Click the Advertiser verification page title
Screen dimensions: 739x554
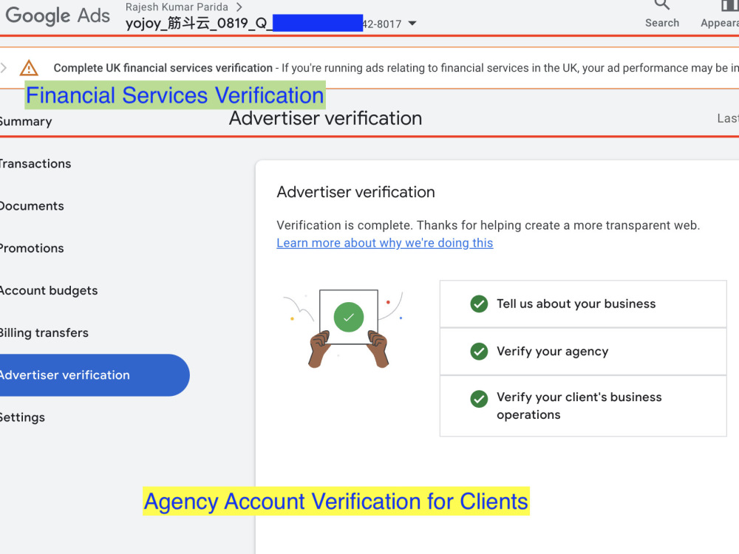pyautogui.click(x=325, y=118)
